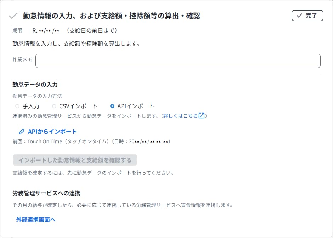Focus the 作業メモ text input field

pos(178,61)
